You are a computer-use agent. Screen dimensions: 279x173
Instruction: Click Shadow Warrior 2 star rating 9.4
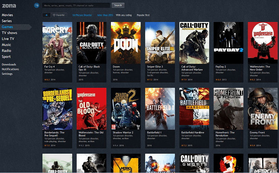115,145
